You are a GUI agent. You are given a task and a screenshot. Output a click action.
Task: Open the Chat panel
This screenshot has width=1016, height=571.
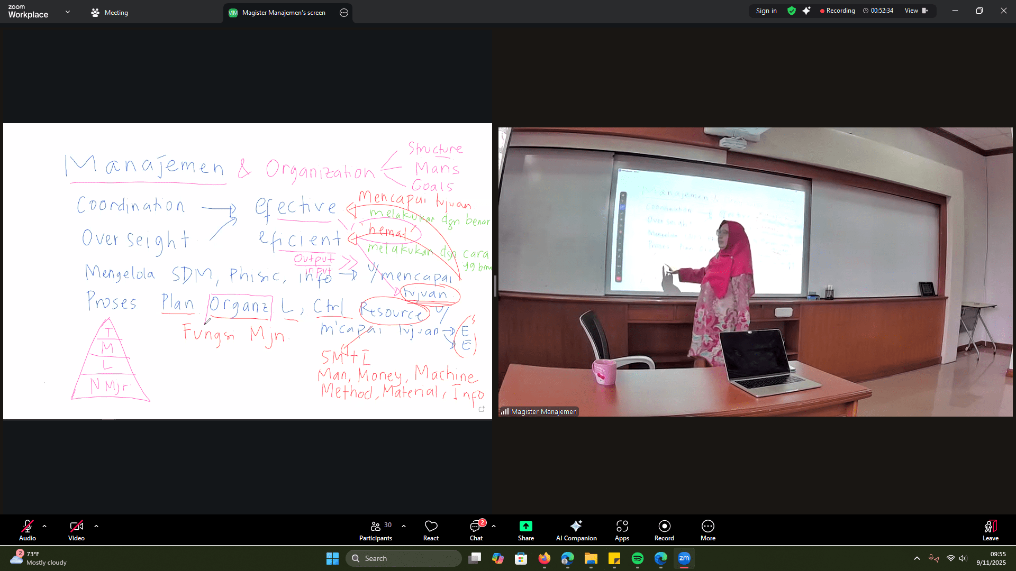(476, 530)
